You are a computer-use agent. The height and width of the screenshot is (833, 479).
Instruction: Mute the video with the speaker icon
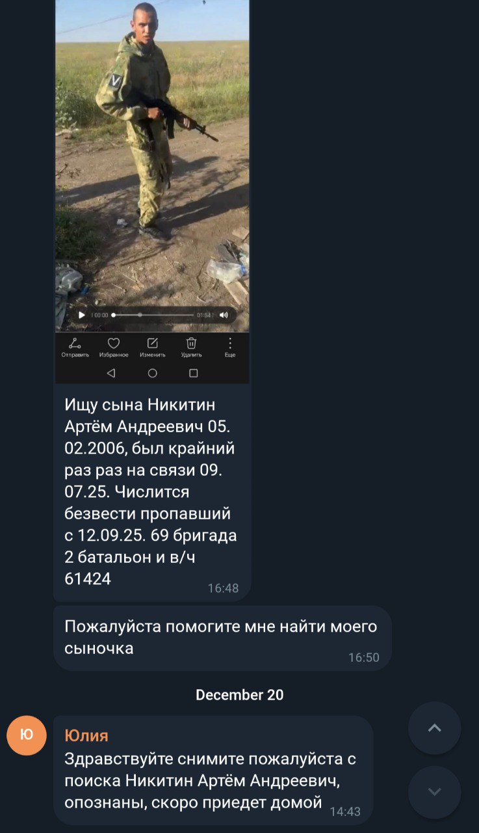(x=224, y=315)
